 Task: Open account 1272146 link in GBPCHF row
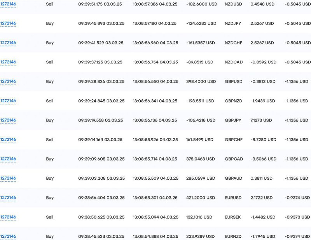pyautogui.click(x=8, y=139)
